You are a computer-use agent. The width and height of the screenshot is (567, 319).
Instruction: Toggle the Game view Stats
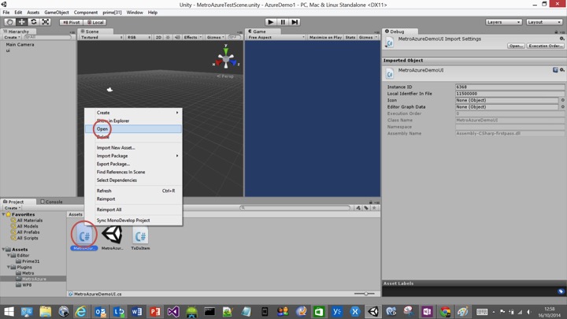(350, 37)
